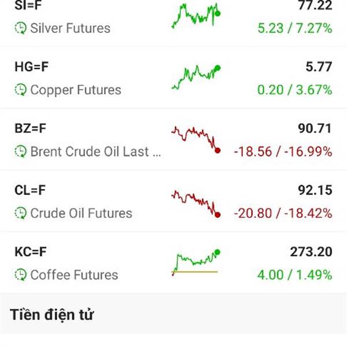Viewport: 347px width, 347px height.
Task: Select the KC=F ticker symbol
Action: pos(31,252)
